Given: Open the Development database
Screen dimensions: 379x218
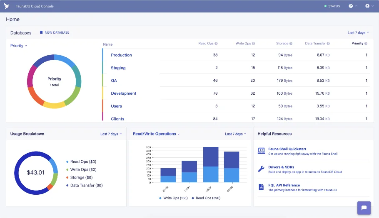Looking at the screenshot, I should point(124,93).
